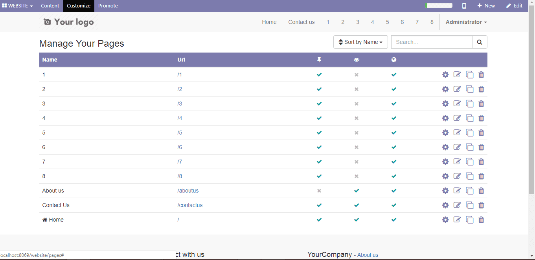Open the /1 url link

(180, 75)
